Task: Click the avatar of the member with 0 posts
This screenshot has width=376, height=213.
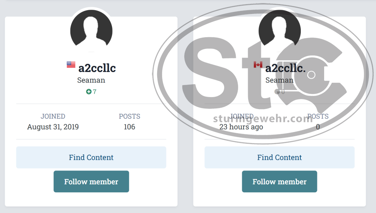Action: coord(279,30)
